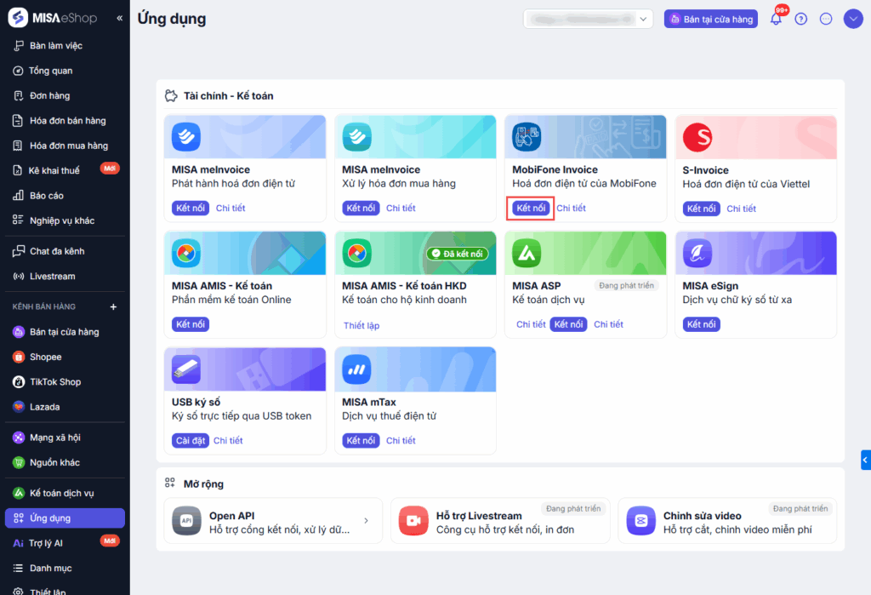Open Nghiệp vụ khác menu item
The width and height of the screenshot is (871, 595).
[65, 220]
